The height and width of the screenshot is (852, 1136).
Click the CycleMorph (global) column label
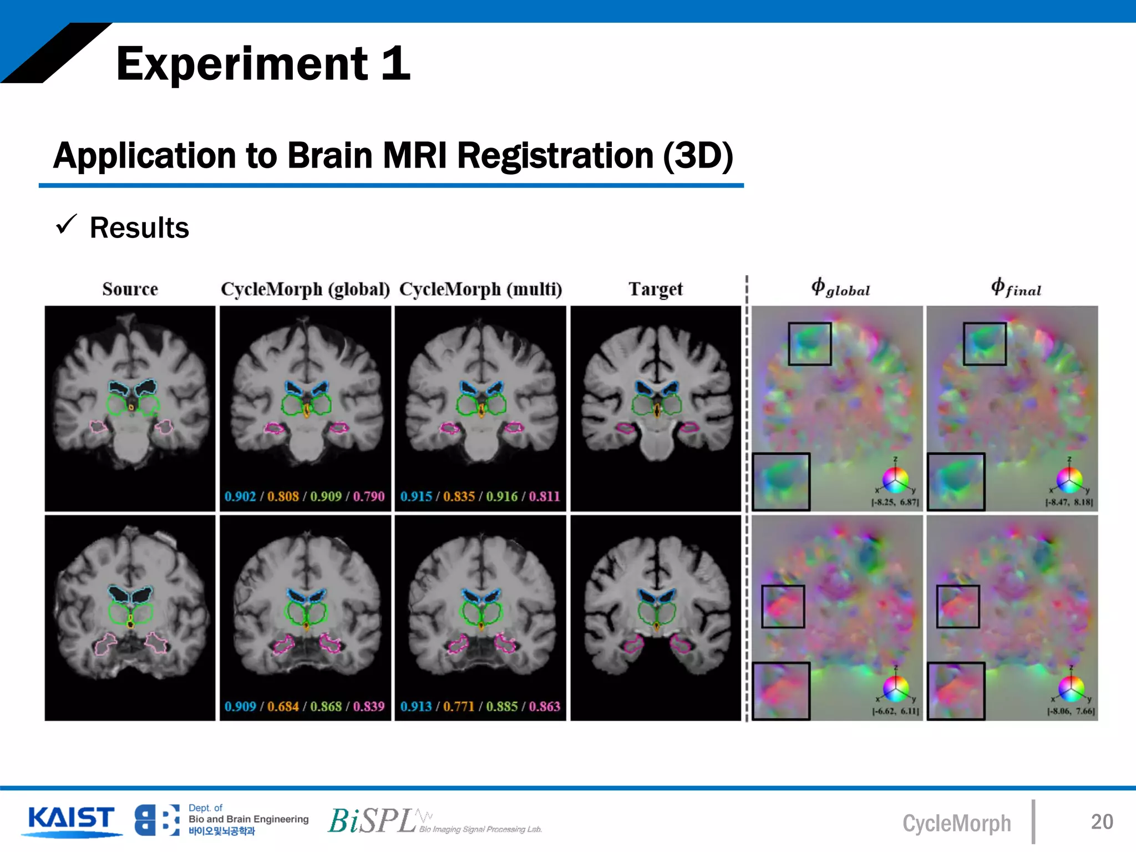coord(305,289)
